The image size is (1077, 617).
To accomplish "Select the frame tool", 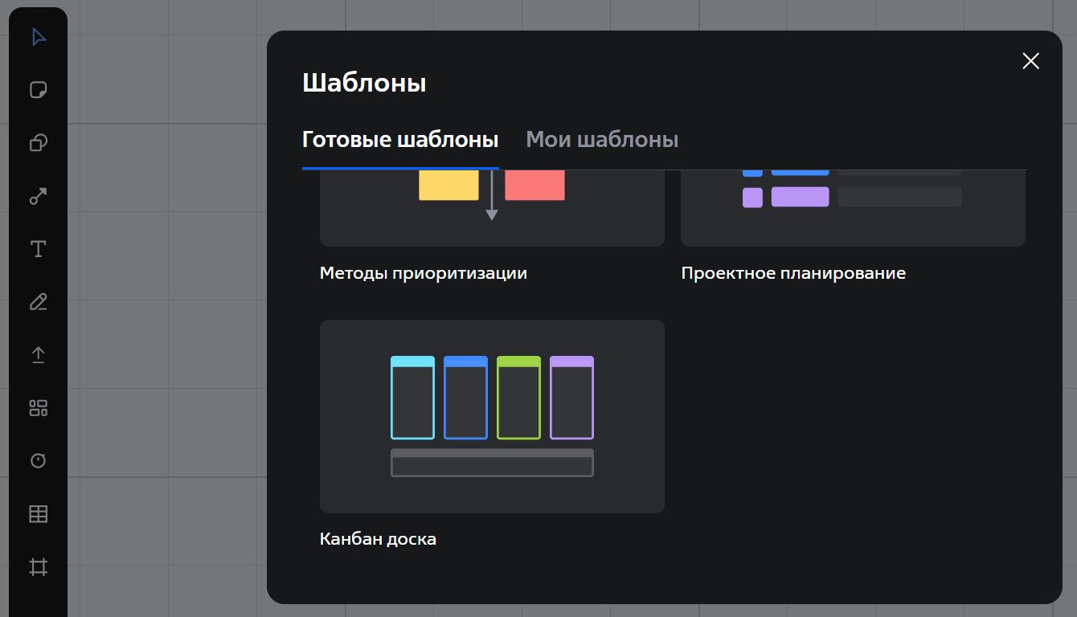I will [39, 567].
